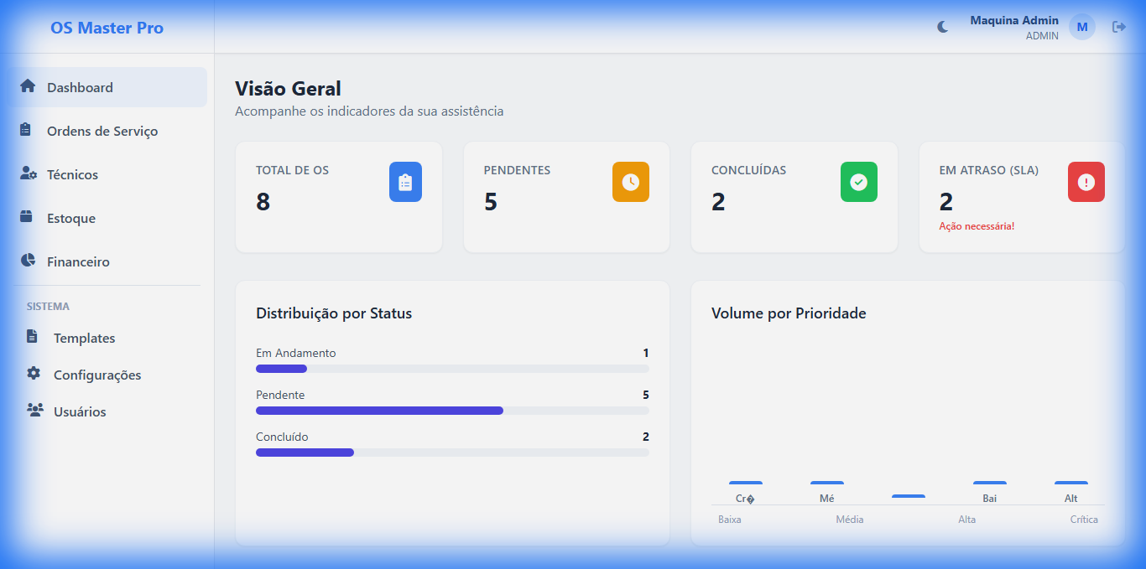The image size is (1146, 569).
Task: Select the Templates document icon
Action: point(30,338)
